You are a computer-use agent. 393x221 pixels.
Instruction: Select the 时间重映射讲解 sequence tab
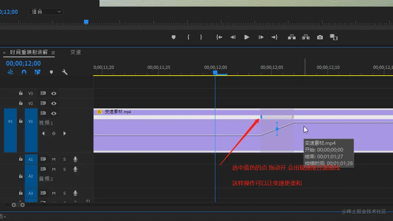[x=29, y=52]
